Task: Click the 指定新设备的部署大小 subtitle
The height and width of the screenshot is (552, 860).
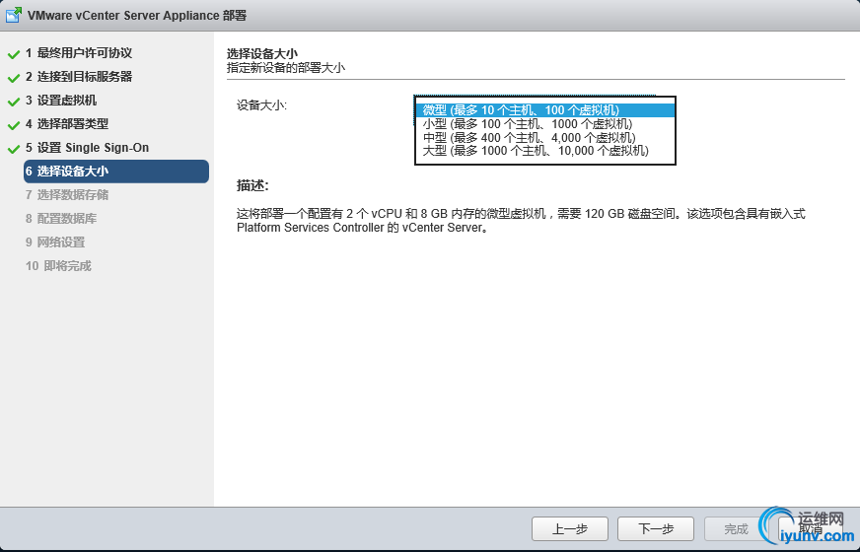Action: pyautogui.click(x=286, y=68)
